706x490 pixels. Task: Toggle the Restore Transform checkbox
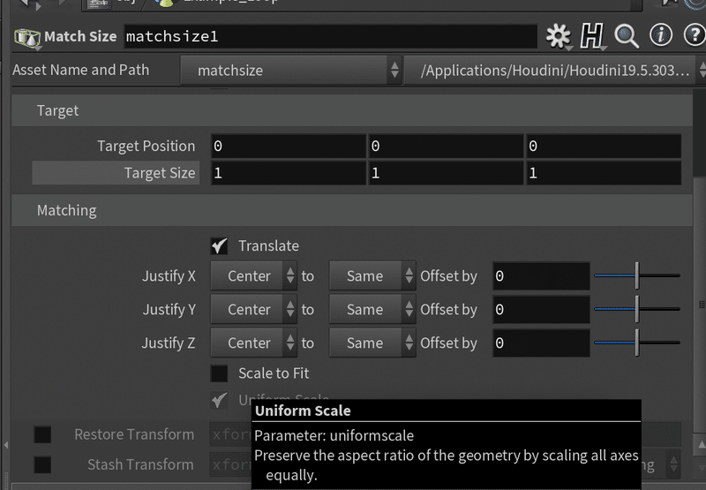(42, 434)
